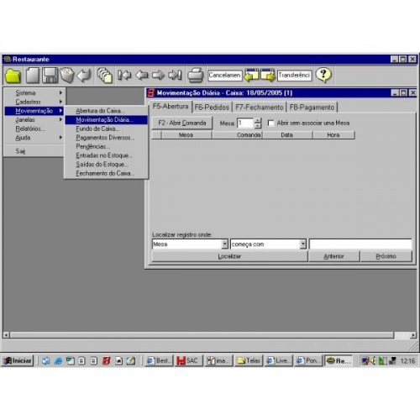
Task: Select Fechamento do Caixa menu entry
Action: (106, 173)
